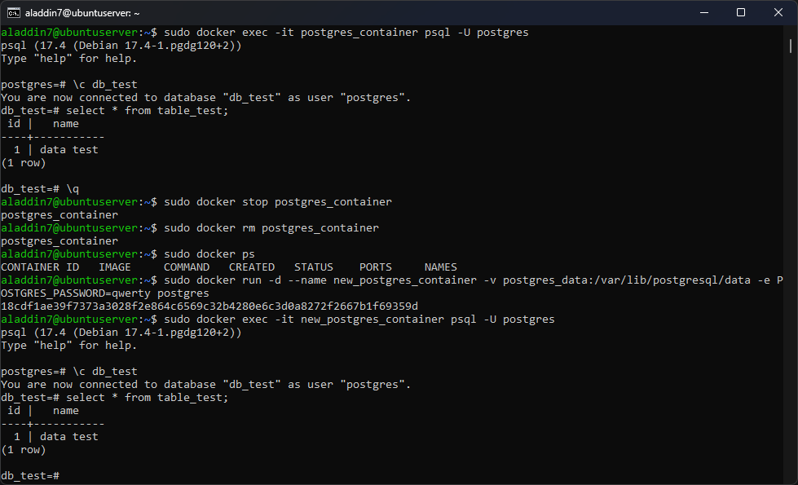The image size is (798, 485).
Task: Close the terminal window
Action: click(x=778, y=13)
